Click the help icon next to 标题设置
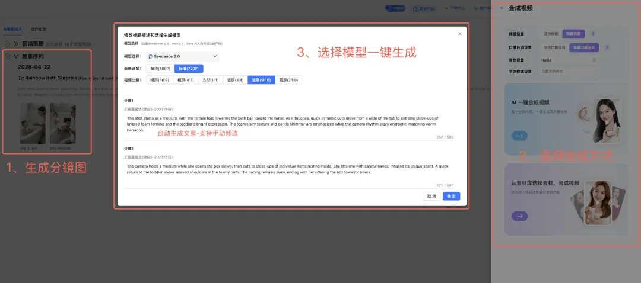This screenshot has width=641, height=283. click(593, 34)
